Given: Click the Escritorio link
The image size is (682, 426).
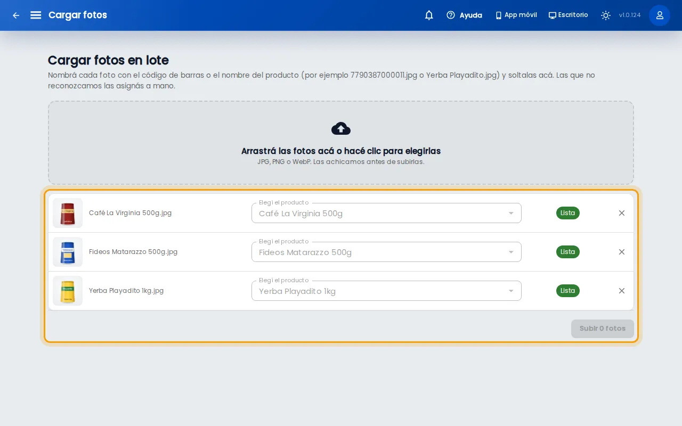Looking at the screenshot, I should [x=569, y=15].
